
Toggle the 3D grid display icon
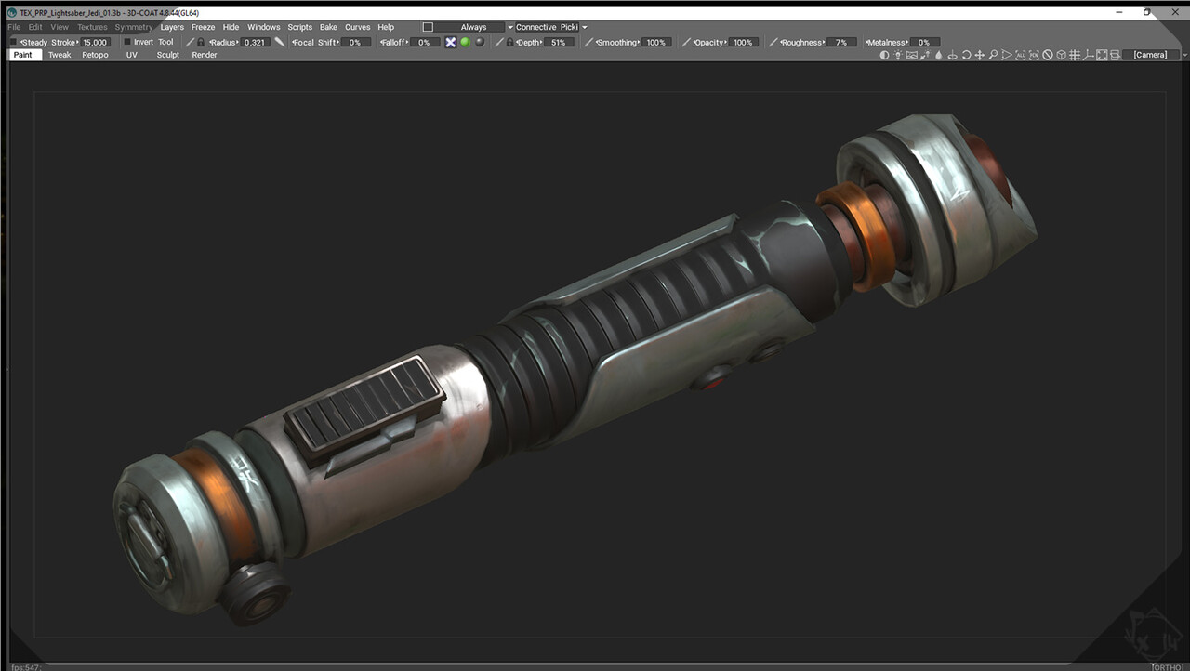1075,55
